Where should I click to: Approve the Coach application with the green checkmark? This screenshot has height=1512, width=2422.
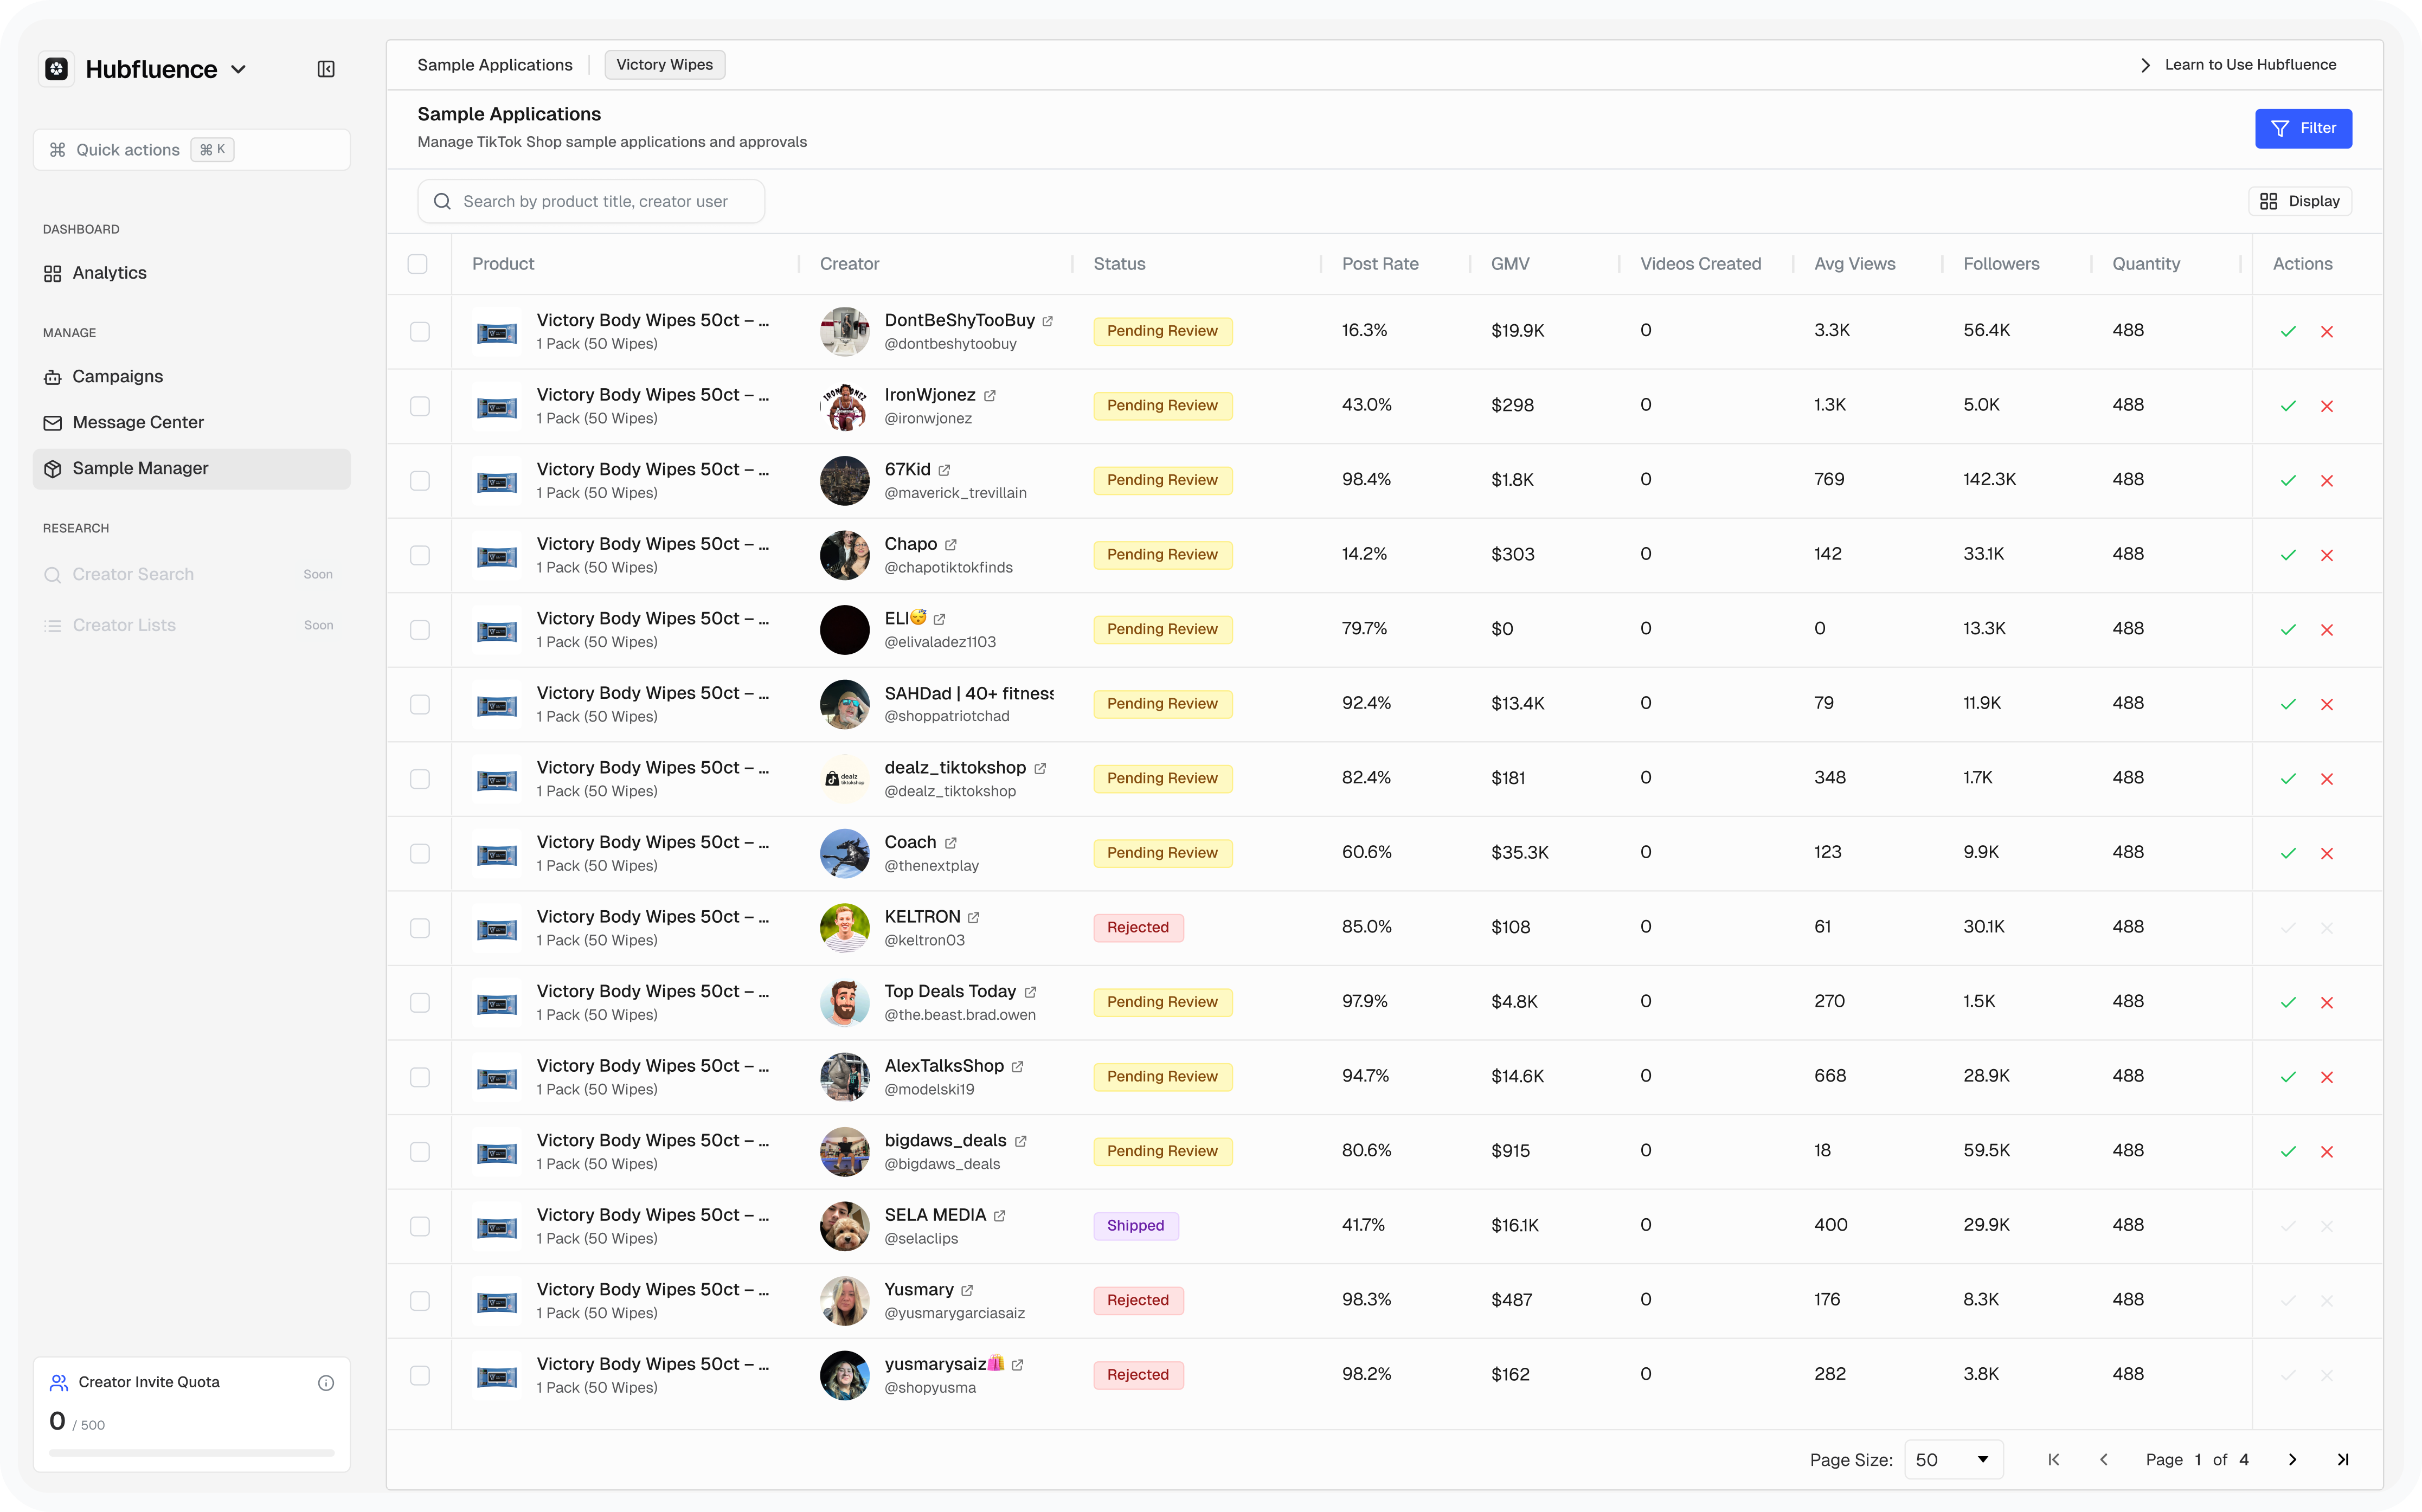click(x=2287, y=853)
